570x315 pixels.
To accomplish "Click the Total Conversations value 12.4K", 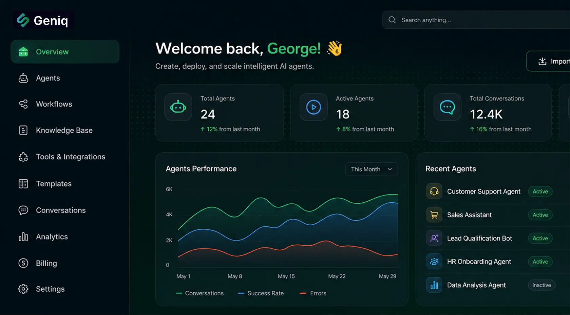I will coord(486,114).
